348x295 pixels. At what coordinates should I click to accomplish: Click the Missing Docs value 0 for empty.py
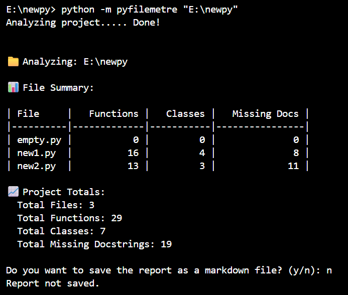point(296,140)
